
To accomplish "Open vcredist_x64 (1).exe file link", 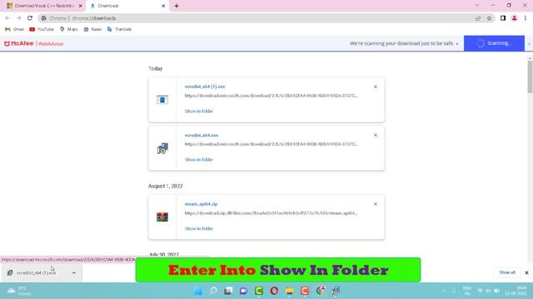I will (x=205, y=86).
